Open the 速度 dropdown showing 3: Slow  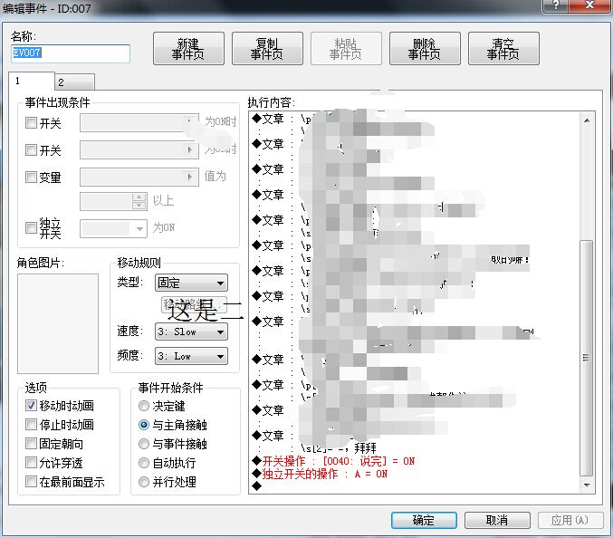(x=192, y=331)
